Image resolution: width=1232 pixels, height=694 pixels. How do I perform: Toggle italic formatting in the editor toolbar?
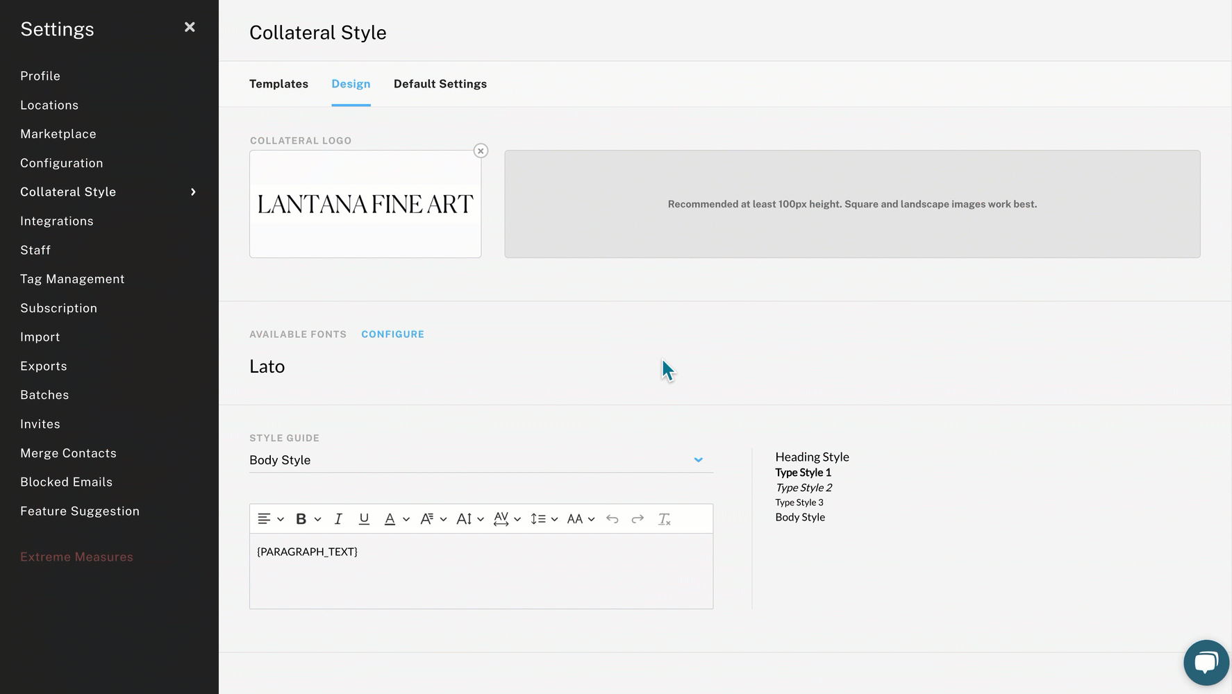(338, 519)
